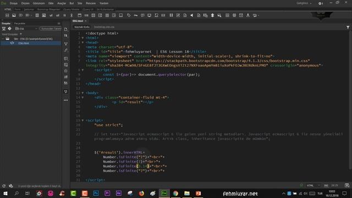Open the Dosya menu

click(x=13, y=3)
